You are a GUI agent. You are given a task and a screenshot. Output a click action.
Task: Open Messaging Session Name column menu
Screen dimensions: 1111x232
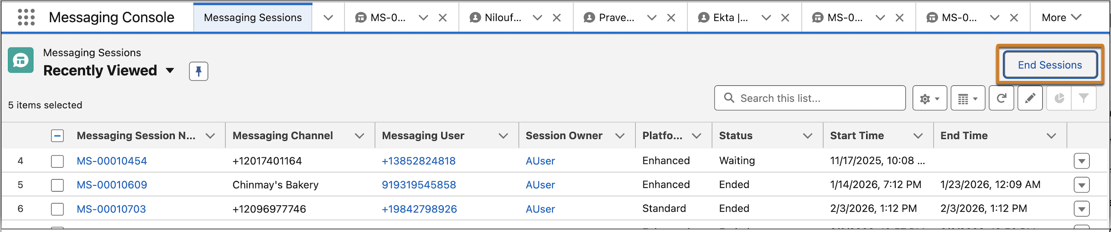[x=210, y=136]
